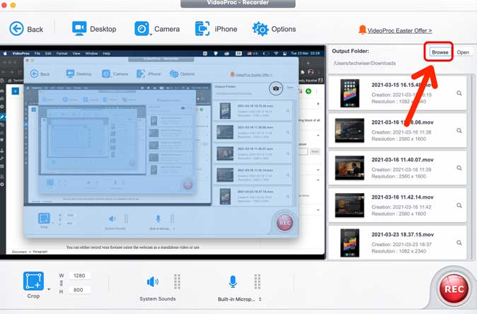
Task: Open the Options gear icon
Action: pos(260,29)
